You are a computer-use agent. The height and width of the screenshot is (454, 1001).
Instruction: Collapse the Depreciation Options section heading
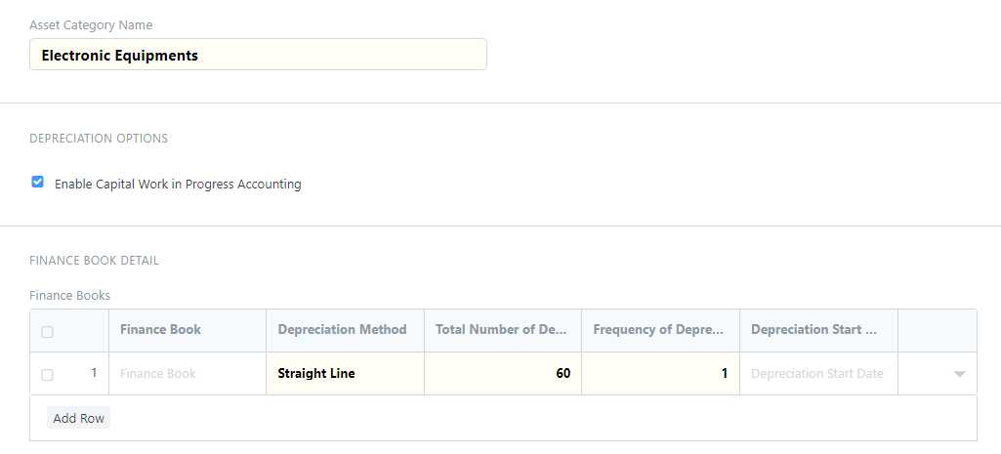[99, 138]
